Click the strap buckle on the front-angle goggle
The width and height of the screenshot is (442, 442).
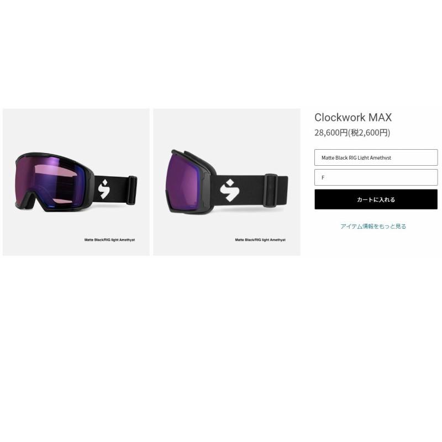132,190
